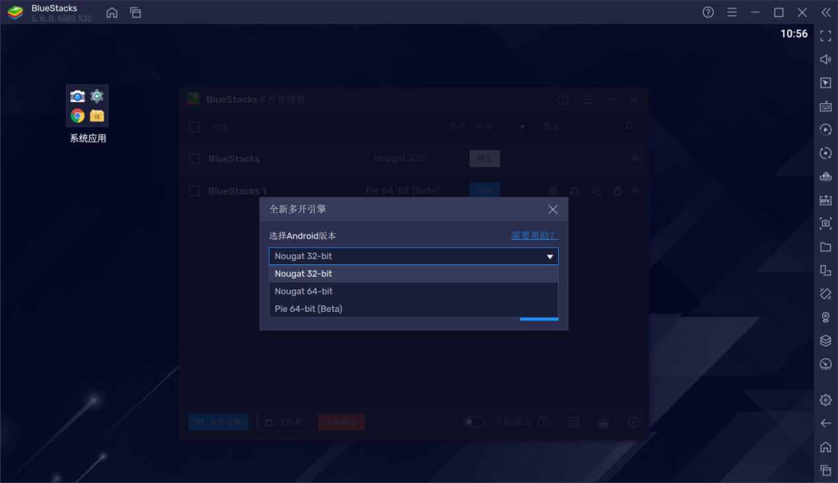Screen dimensions: 838x483
Task: Tick the checkbox for the BlueStacks instance
Action: click(194, 159)
